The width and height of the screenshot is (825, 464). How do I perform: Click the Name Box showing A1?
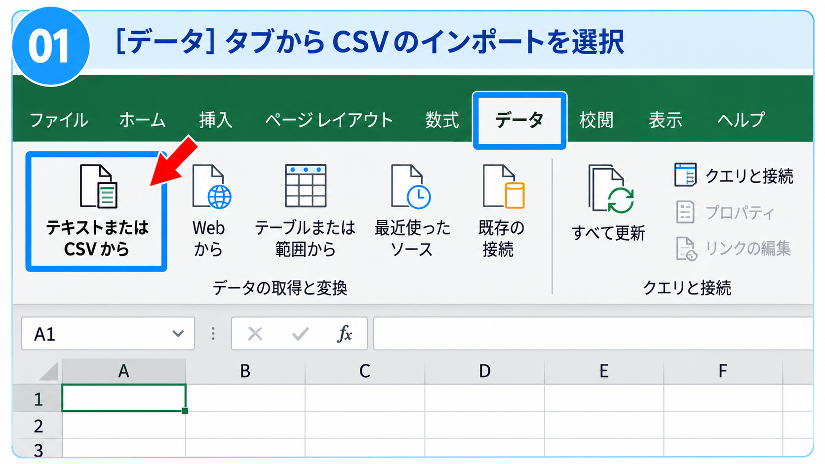[x=108, y=334]
